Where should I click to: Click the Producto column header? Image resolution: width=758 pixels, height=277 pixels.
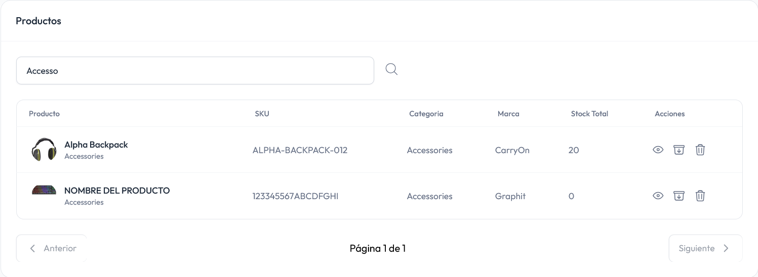coord(44,114)
